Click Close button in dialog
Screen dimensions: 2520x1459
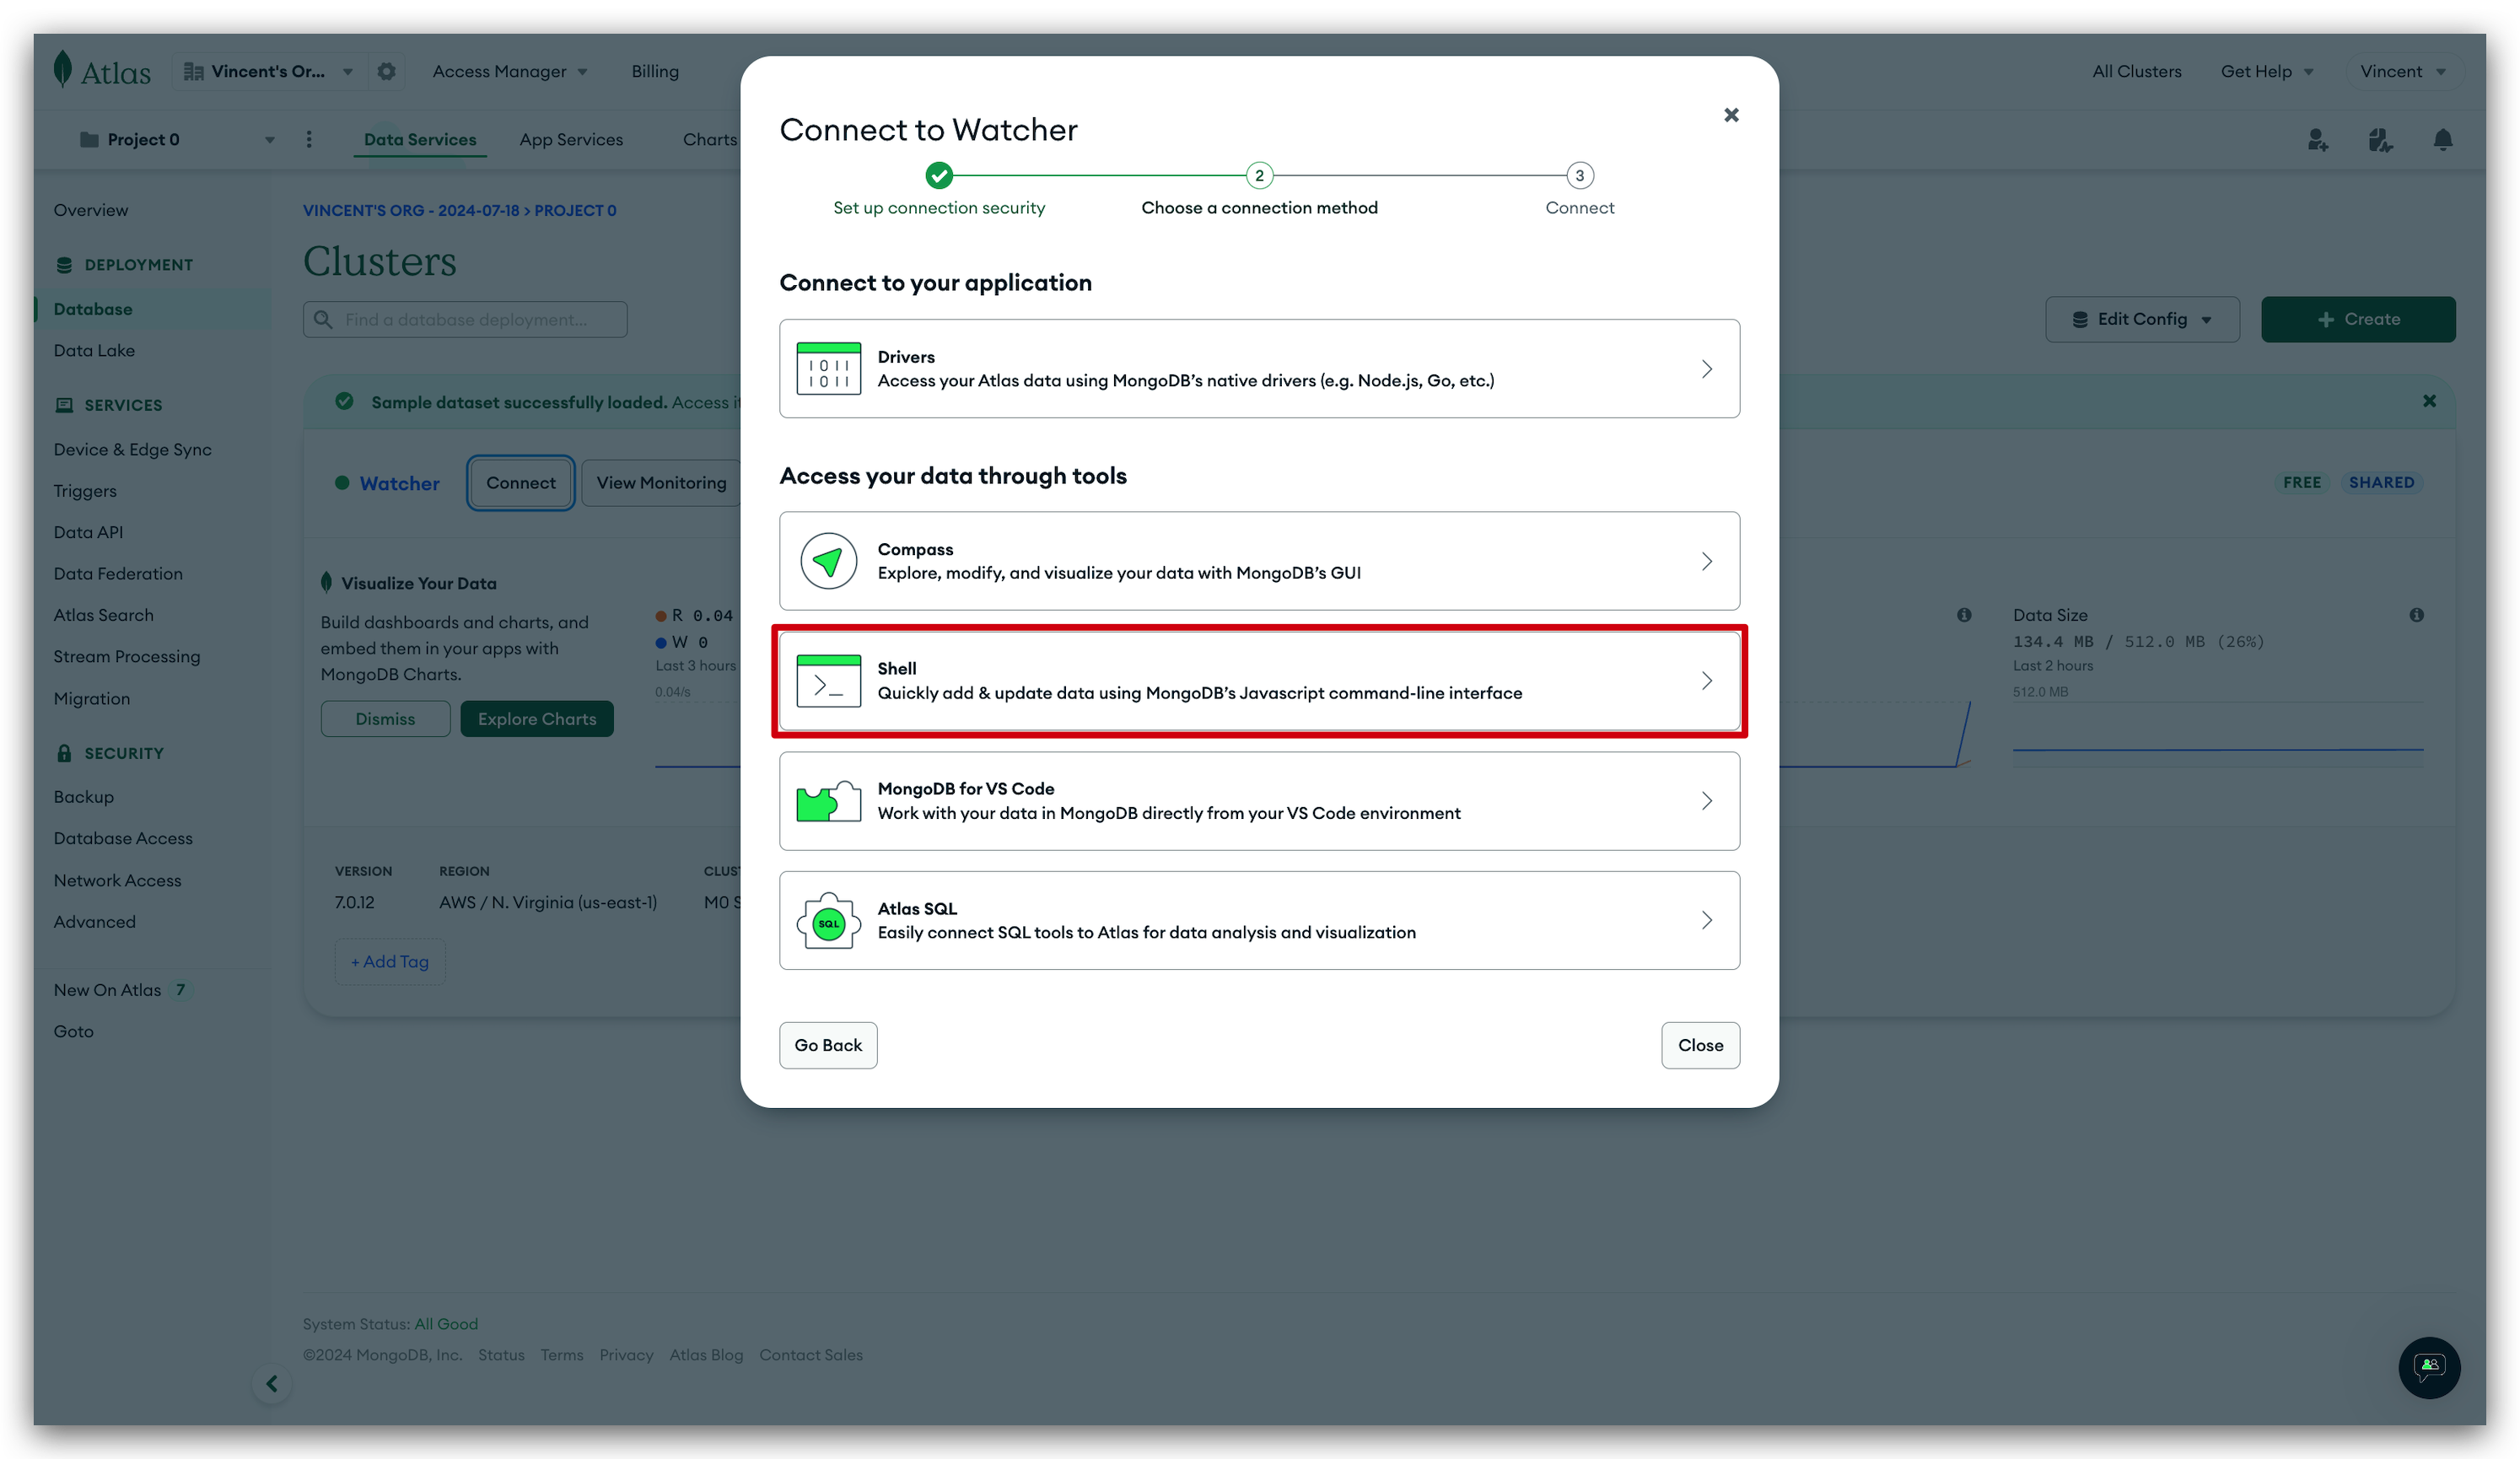(x=1700, y=1045)
